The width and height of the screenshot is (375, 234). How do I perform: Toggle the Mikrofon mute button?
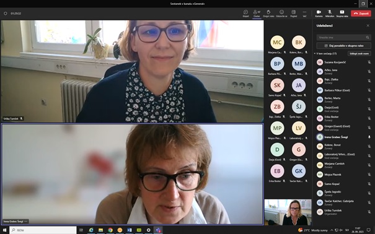(x=330, y=14)
